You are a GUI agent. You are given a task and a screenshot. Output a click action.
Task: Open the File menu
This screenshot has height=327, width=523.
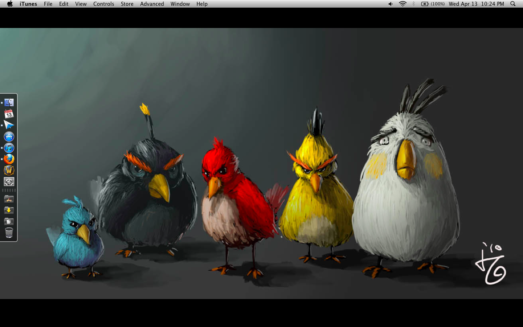[48, 4]
